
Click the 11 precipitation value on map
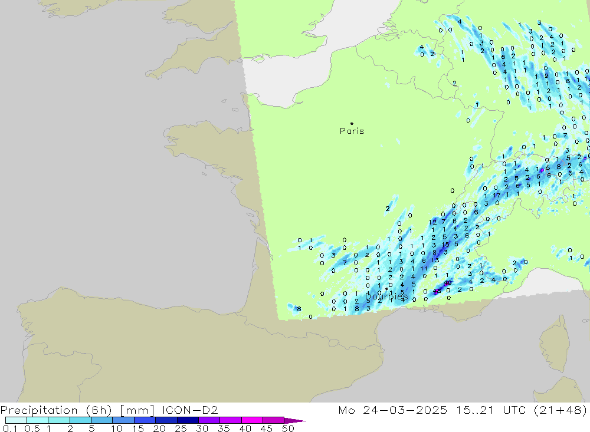pyautogui.click(x=424, y=268)
